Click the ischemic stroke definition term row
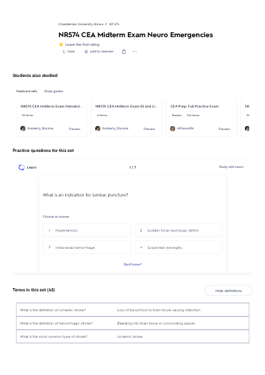The width and height of the screenshot is (265, 375). (132, 310)
